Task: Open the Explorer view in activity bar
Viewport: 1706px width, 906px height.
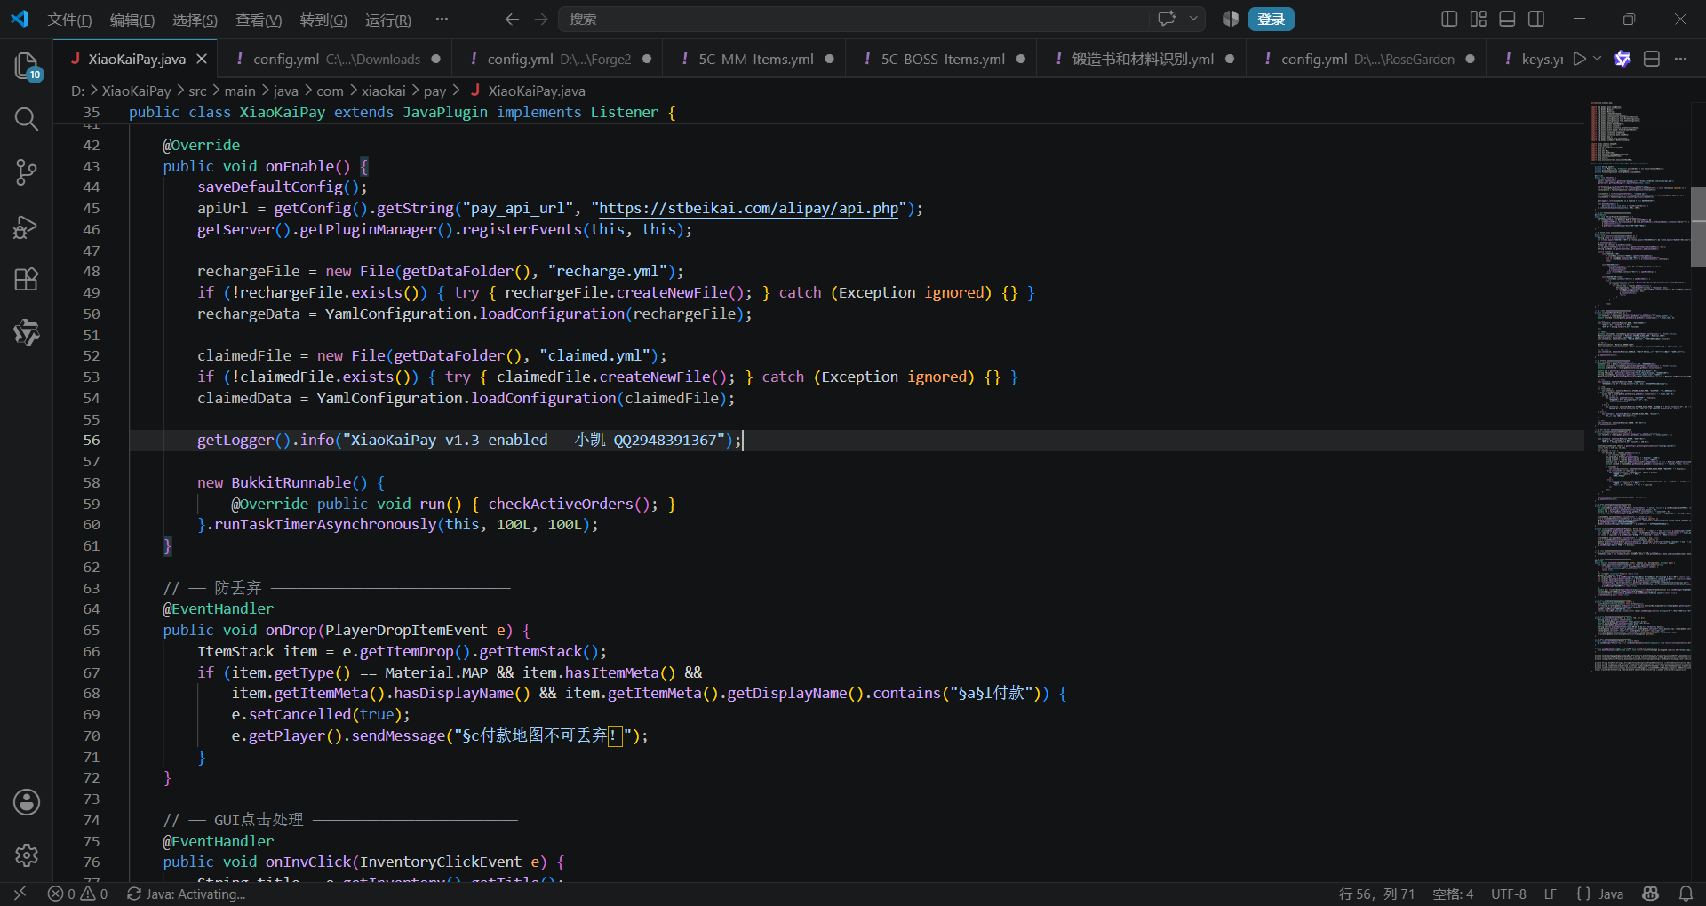Action: 27,66
